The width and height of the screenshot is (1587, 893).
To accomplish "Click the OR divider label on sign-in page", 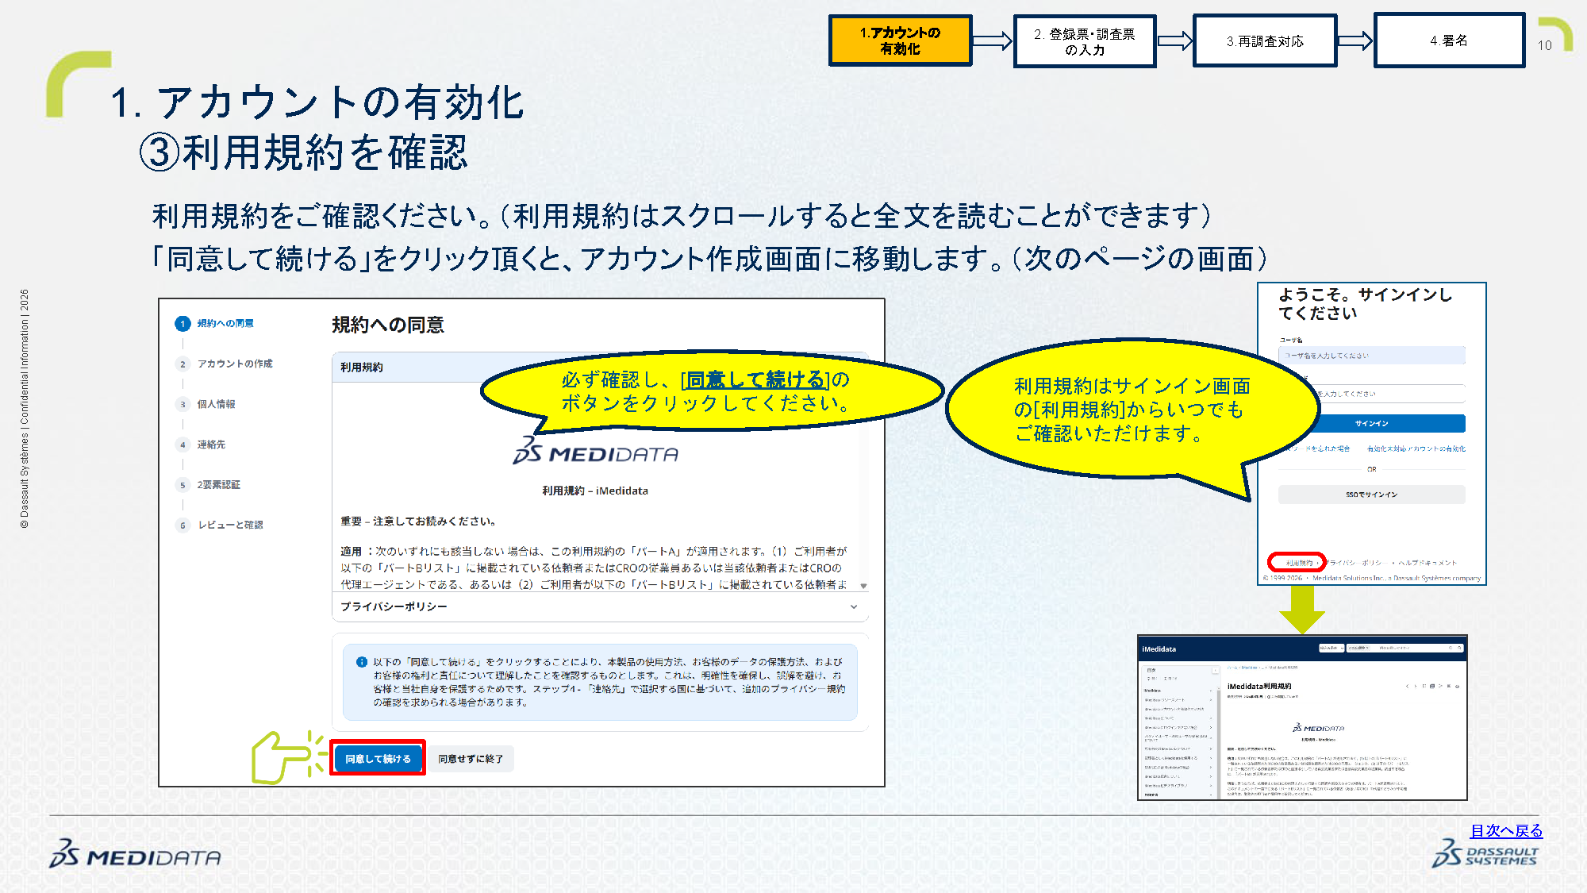I will click(x=1371, y=470).
